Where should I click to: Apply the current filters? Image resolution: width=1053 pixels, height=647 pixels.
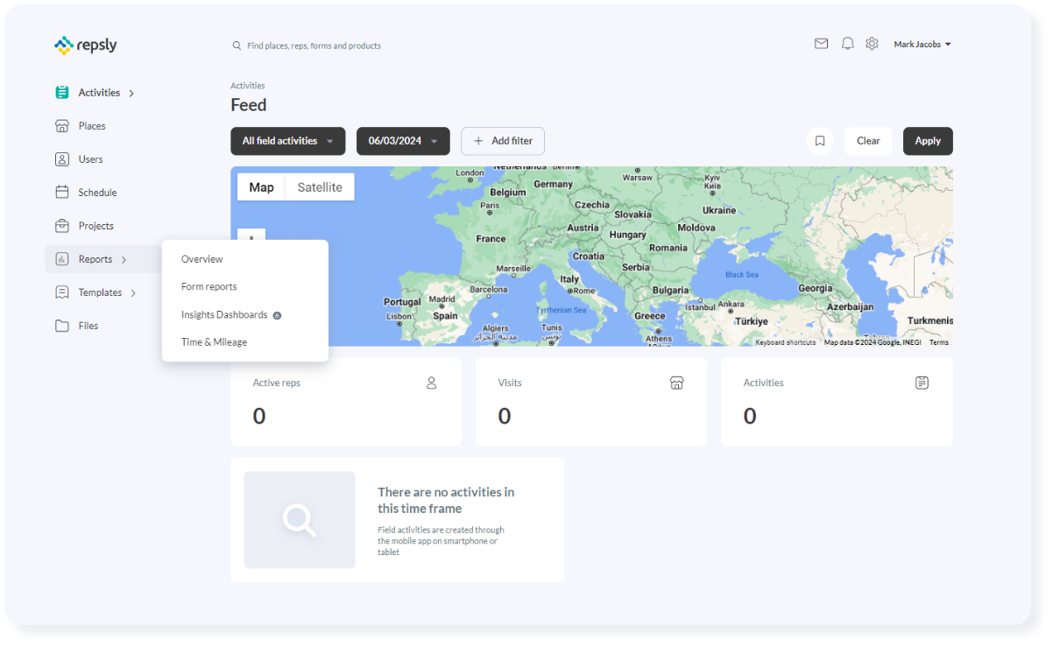(x=928, y=141)
